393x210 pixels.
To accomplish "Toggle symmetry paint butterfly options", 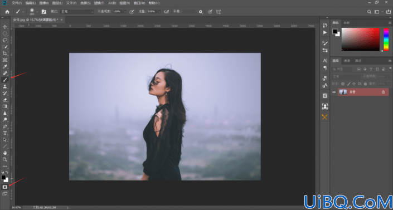I will point(219,12).
